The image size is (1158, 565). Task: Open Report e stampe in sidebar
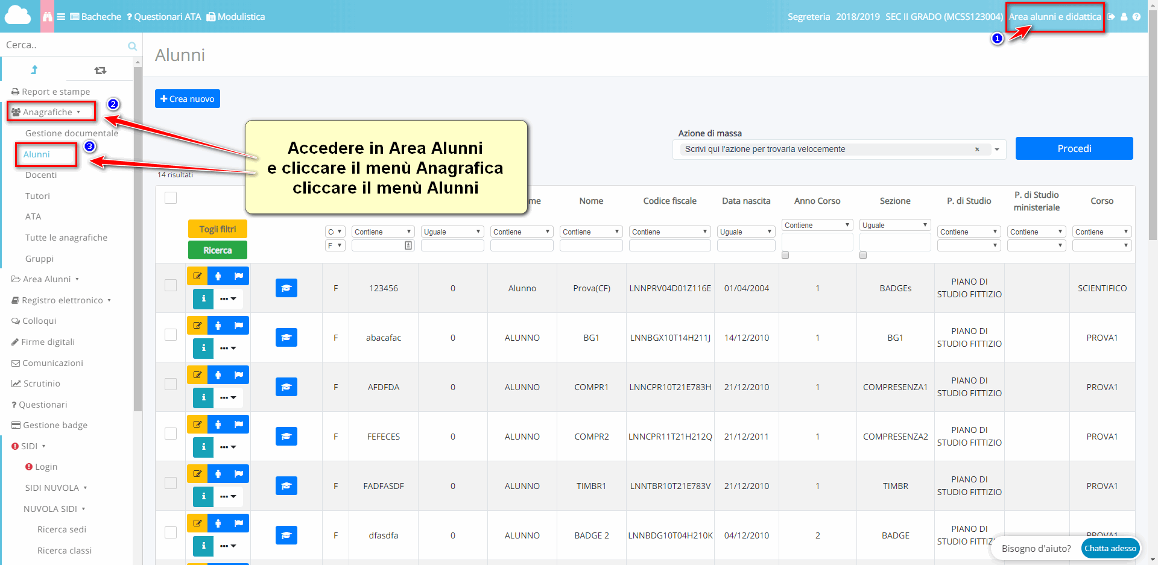point(51,92)
